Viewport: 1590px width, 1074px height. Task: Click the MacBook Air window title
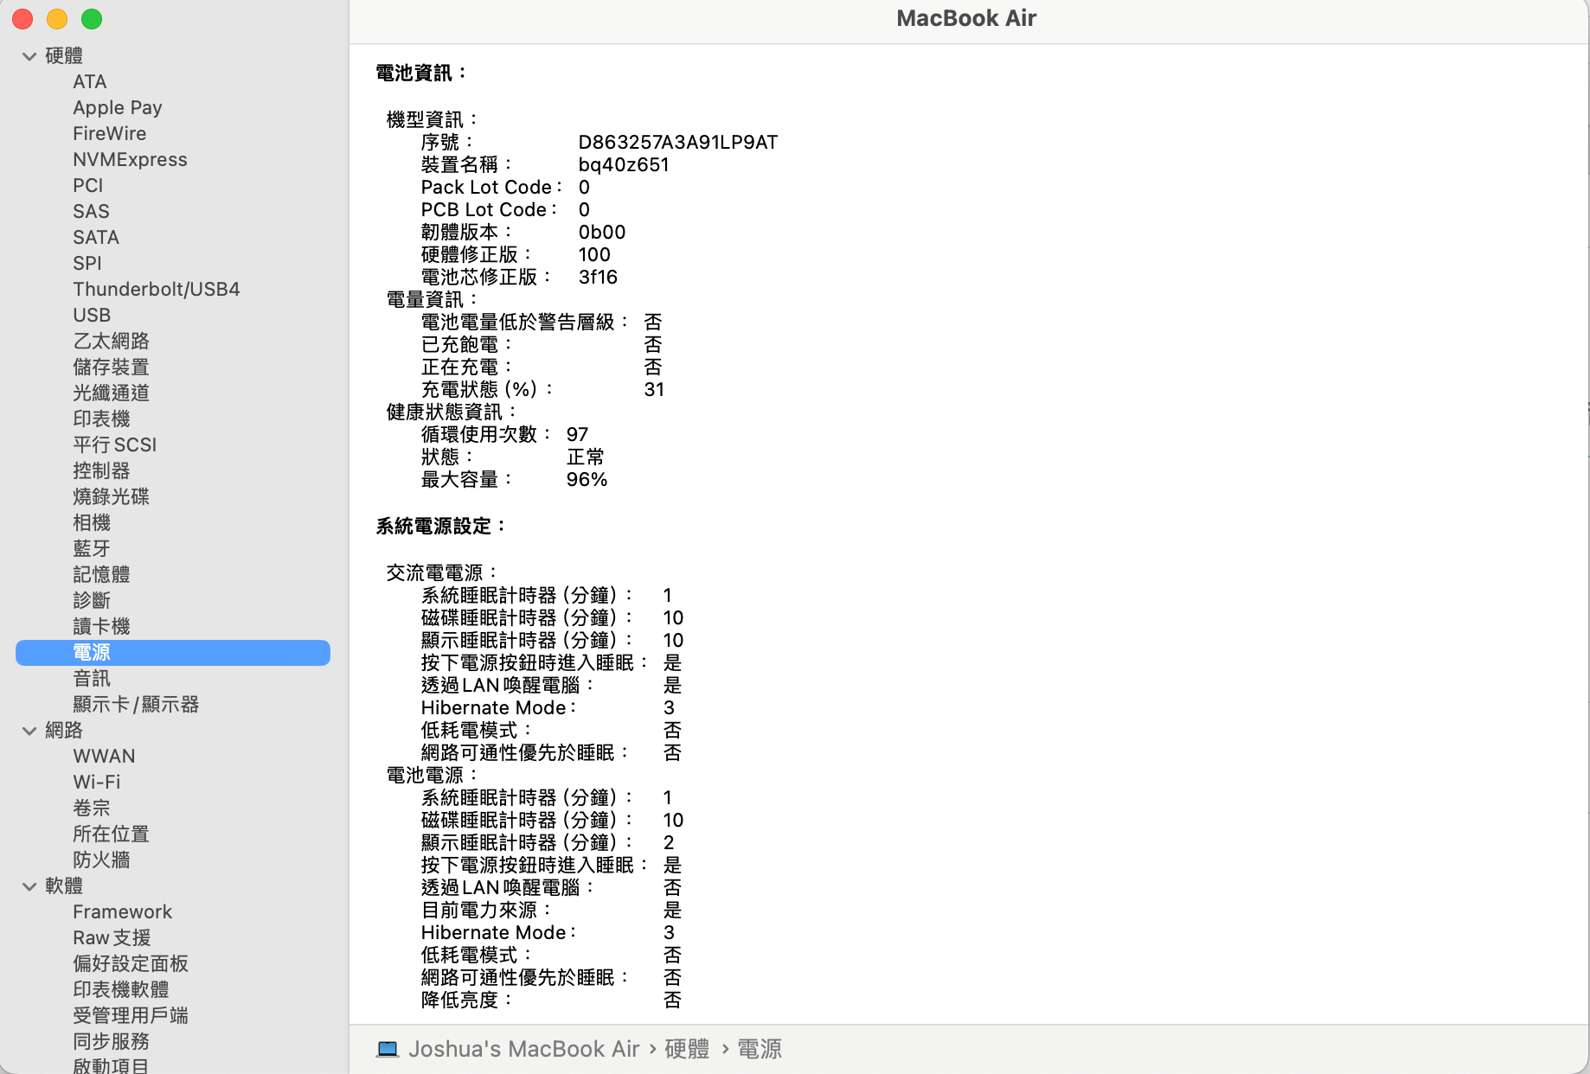(x=966, y=18)
